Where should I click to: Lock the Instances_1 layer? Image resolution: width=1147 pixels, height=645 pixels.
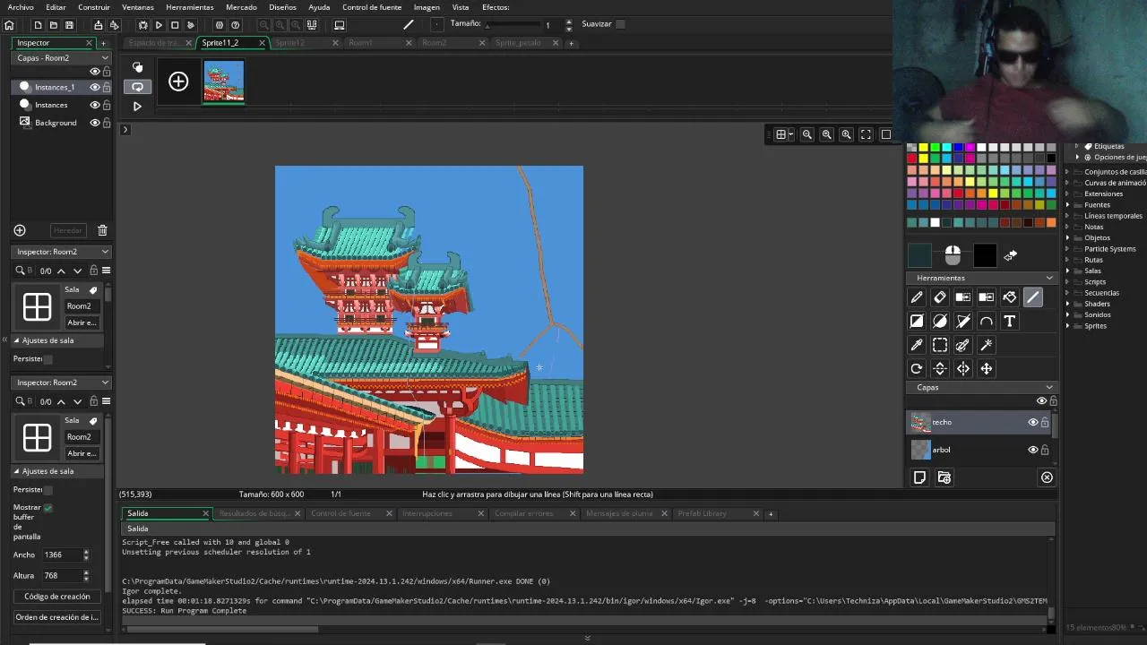point(107,87)
